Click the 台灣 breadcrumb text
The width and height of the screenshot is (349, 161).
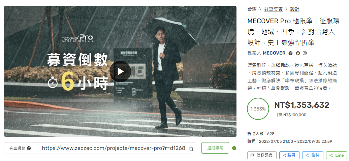pyautogui.click(x=252, y=9)
